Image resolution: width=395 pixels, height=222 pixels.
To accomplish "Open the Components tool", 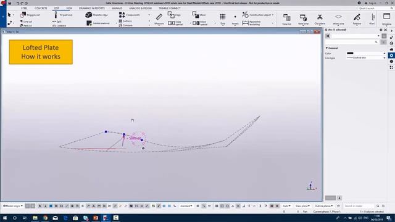I will 130,15.
